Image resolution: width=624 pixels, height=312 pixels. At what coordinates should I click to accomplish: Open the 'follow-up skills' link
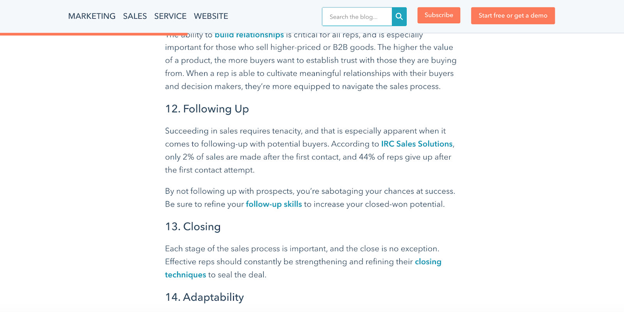[x=274, y=204]
